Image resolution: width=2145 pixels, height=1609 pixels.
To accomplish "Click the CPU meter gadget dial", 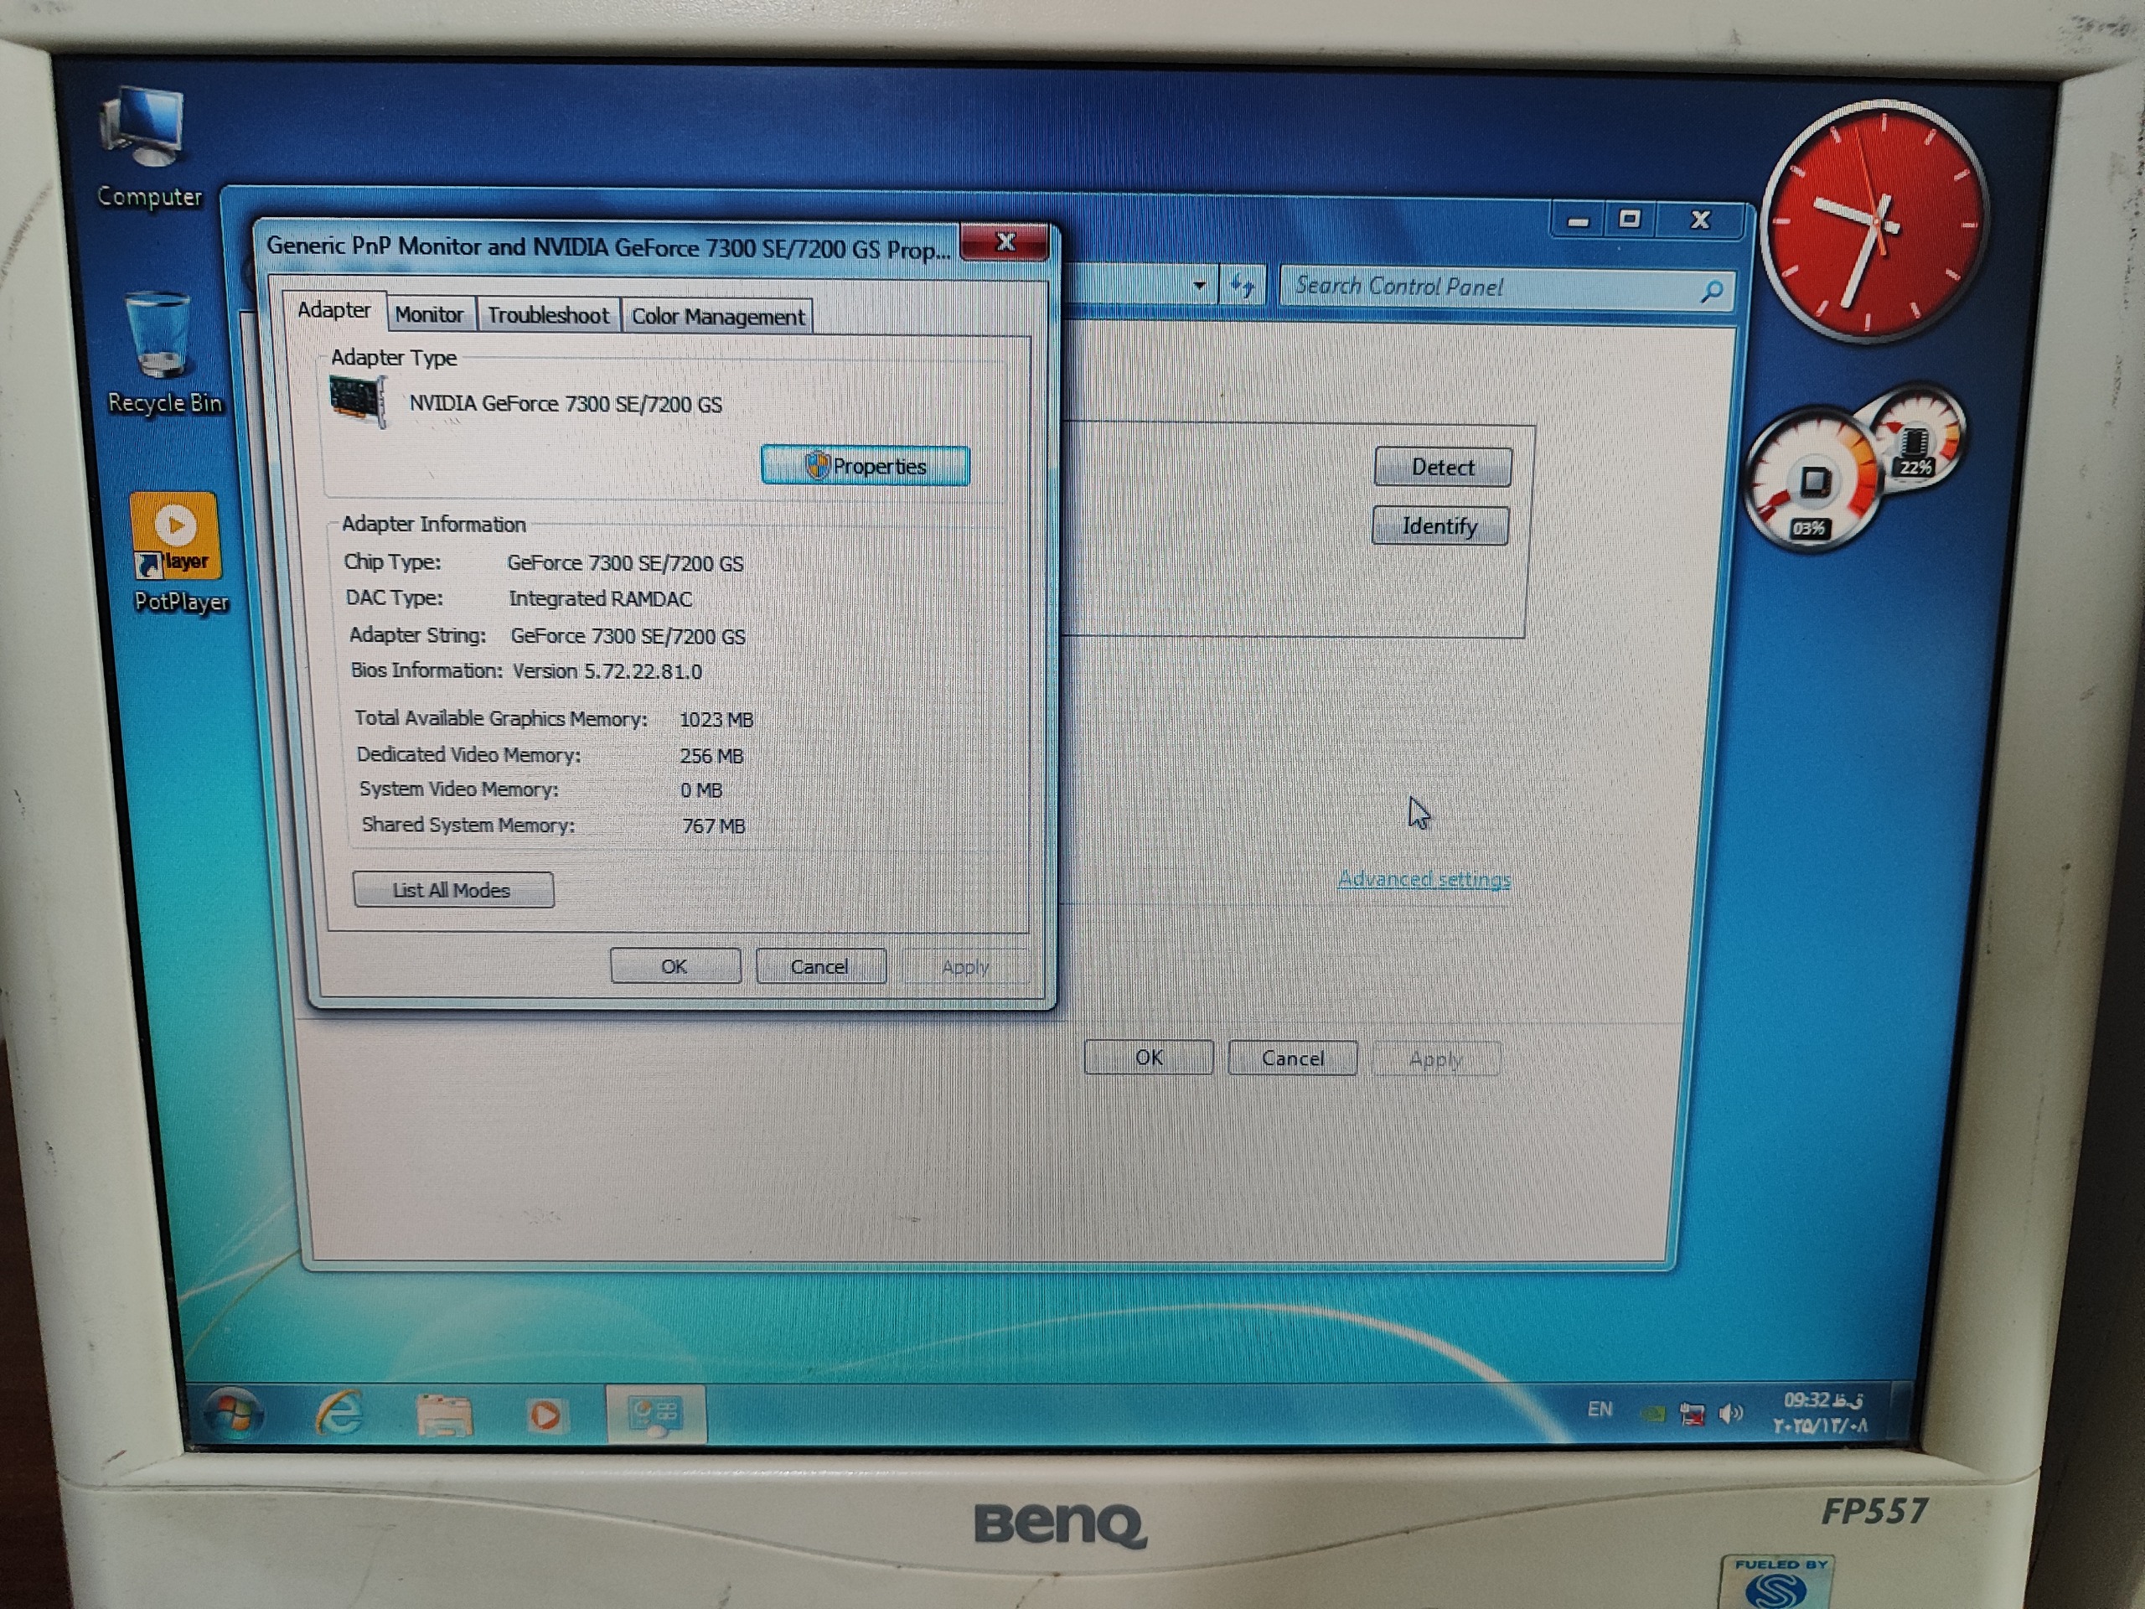I will coord(1812,481).
